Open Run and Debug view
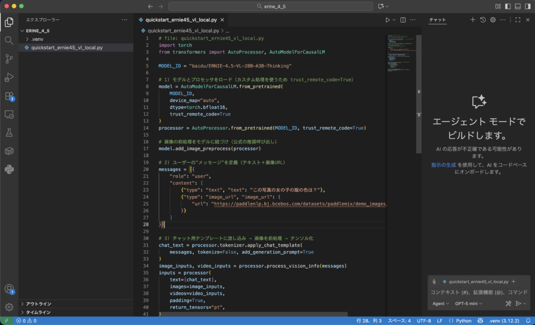The width and height of the screenshot is (535, 325). [9, 77]
